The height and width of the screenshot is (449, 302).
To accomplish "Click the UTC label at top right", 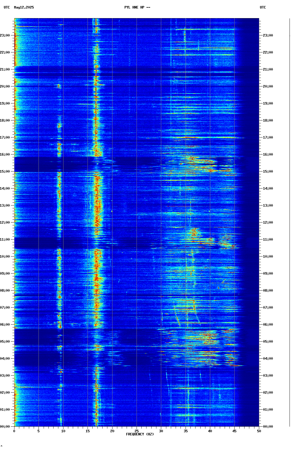I will (x=263, y=7).
